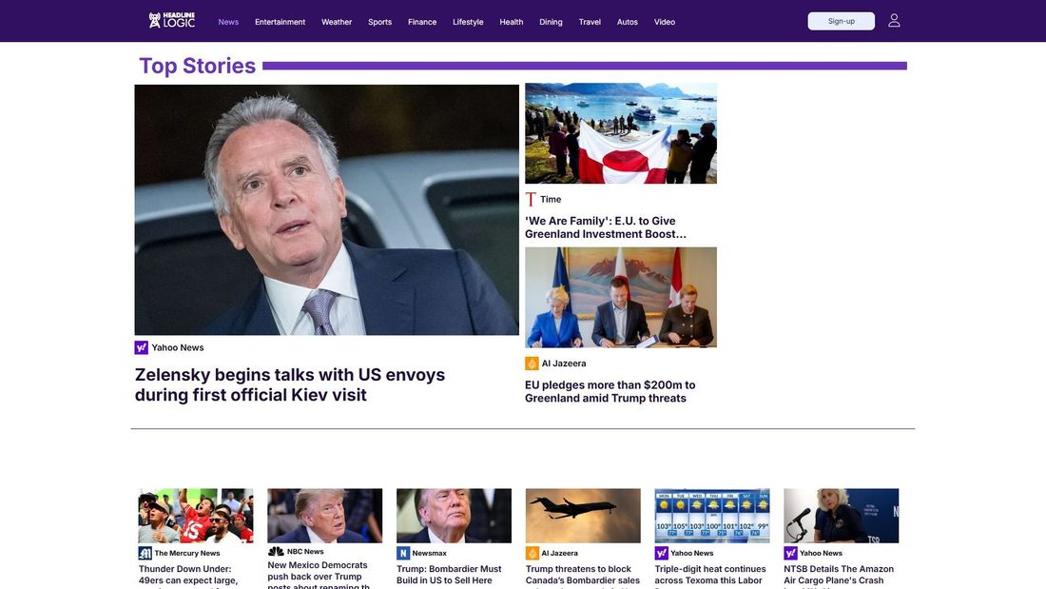Click Al Jazeera icon above Trump threatens story

533,553
